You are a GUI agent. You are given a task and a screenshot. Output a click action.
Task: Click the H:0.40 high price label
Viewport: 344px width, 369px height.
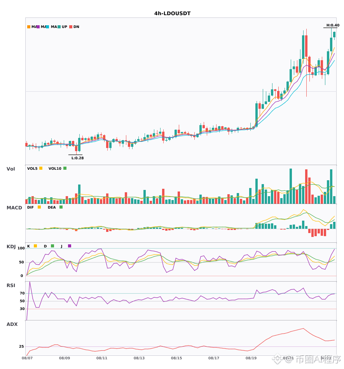(x=333, y=25)
